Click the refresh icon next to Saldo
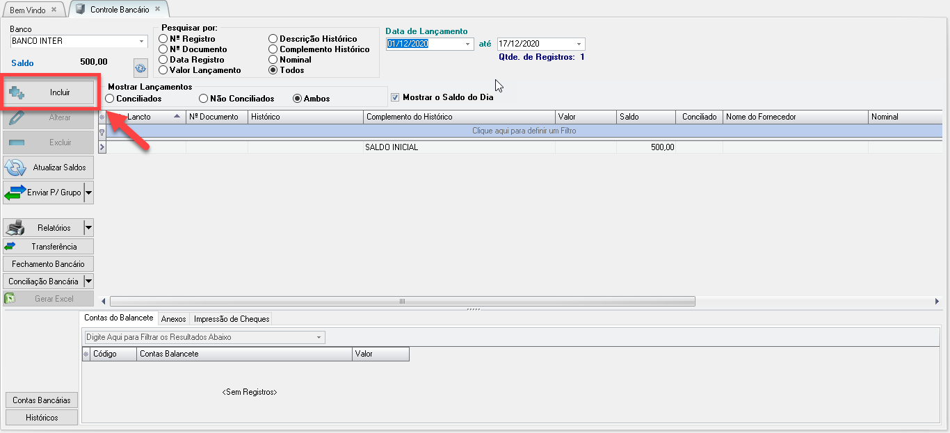The height and width of the screenshot is (433, 950). coord(141,68)
